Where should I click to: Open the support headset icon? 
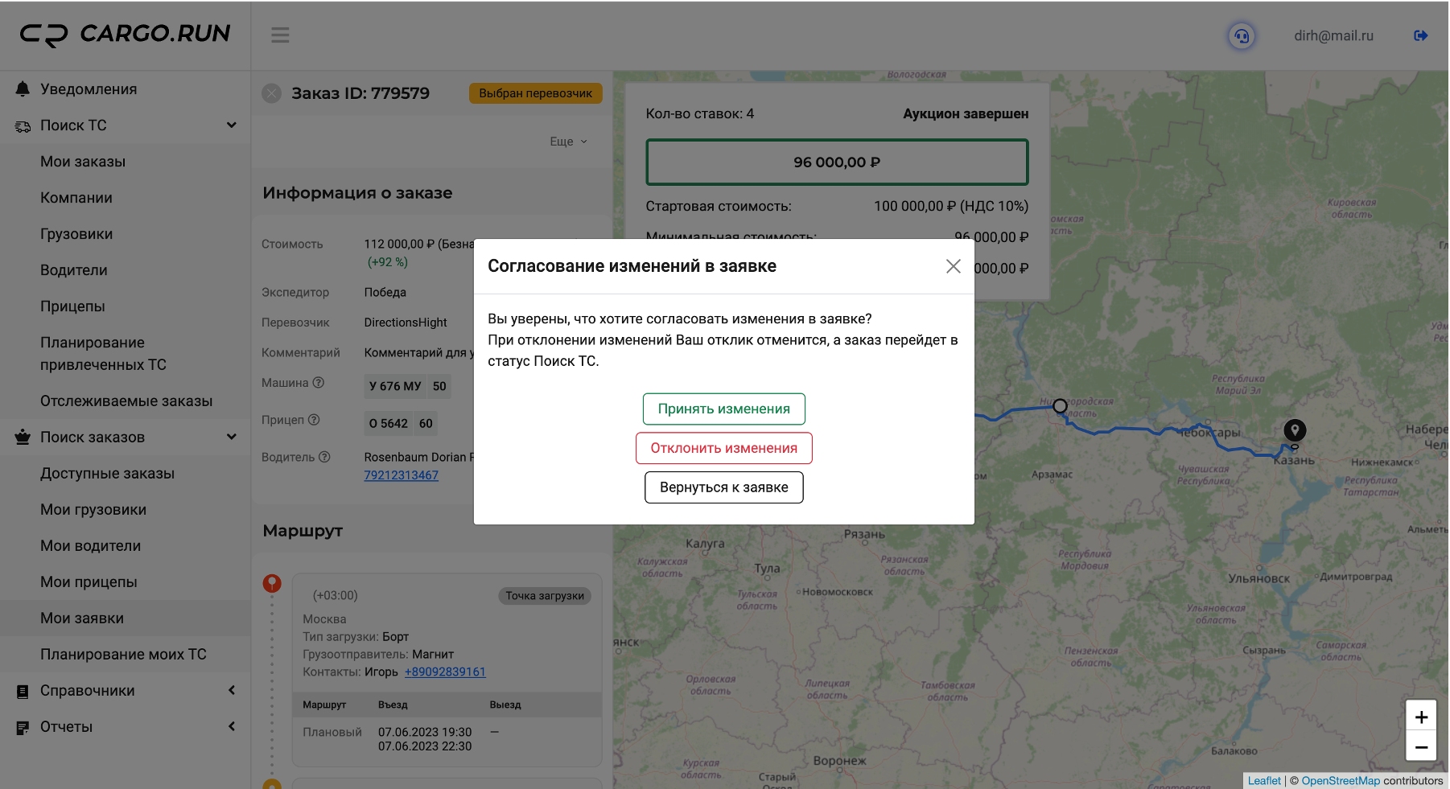pyautogui.click(x=1242, y=36)
